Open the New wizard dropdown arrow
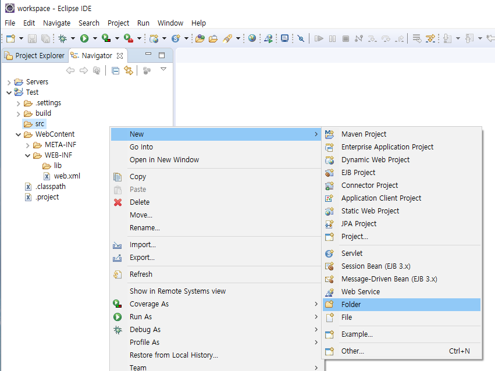Screen dimensions: 495x371 21,38
